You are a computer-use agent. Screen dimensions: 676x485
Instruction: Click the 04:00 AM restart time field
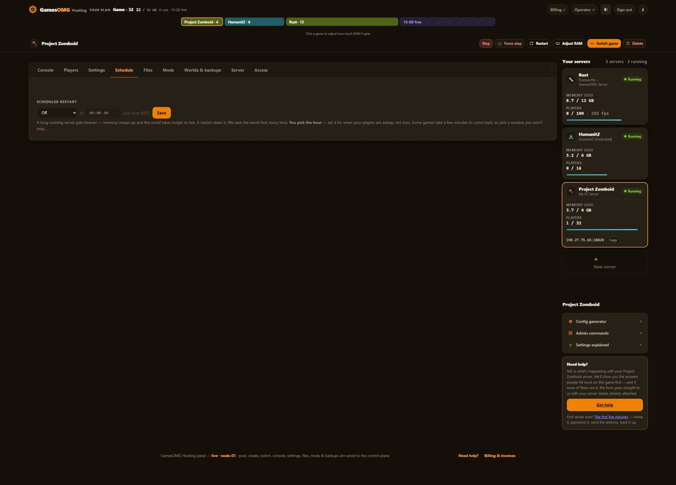click(x=103, y=113)
